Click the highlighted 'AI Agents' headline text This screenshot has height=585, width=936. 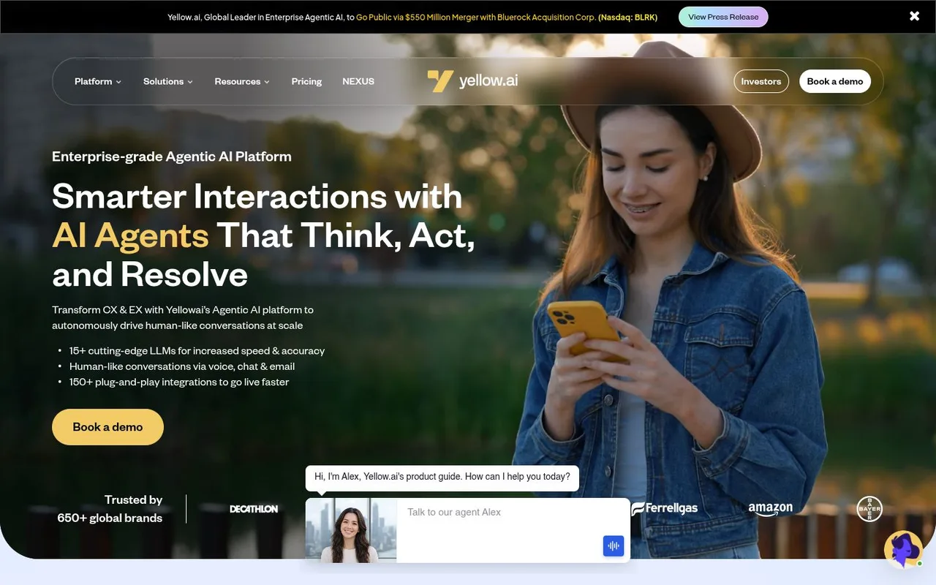(x=131, y=235)
